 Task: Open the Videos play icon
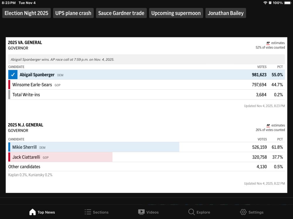141,212
